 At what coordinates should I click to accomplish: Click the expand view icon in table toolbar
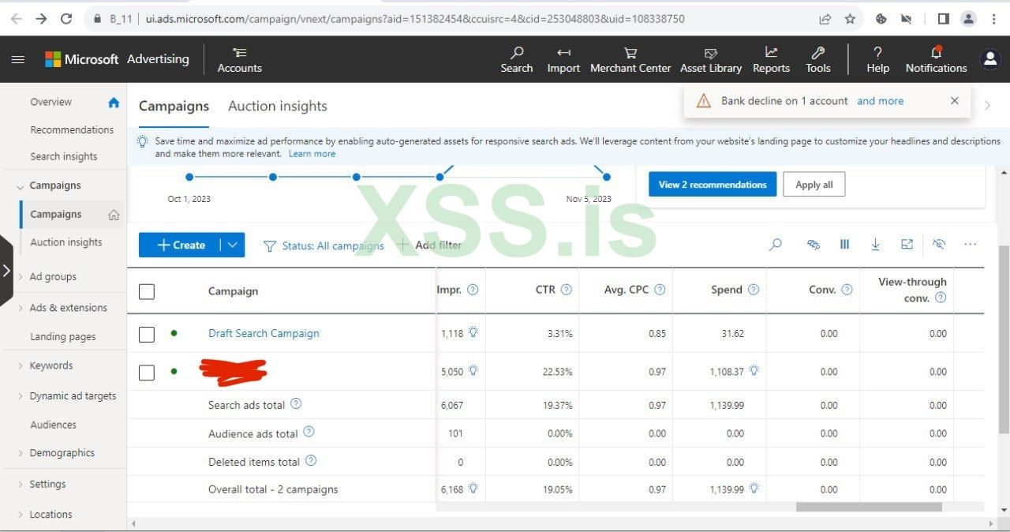click(x=907, y=245)
